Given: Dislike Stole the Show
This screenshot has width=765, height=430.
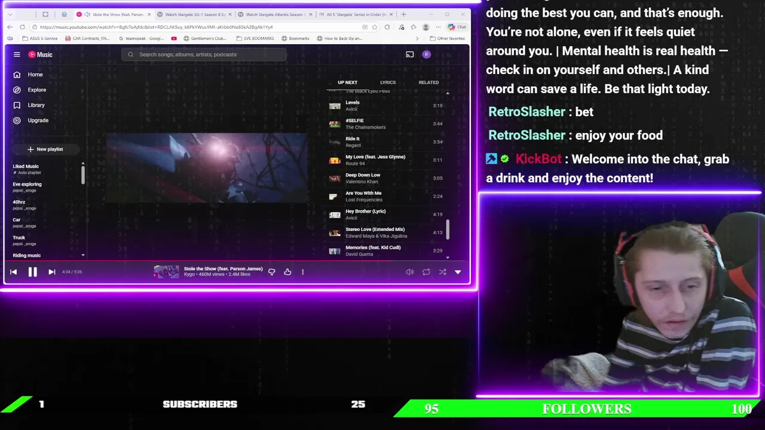Looking at the screenshot, I should coord(271,272).
